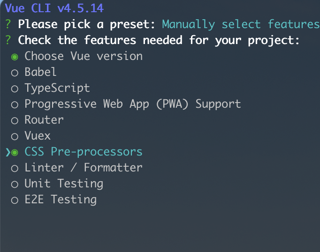Click the Manually select features answer
The height and width of the screenshot is (252, 320).
click(240, 24)
